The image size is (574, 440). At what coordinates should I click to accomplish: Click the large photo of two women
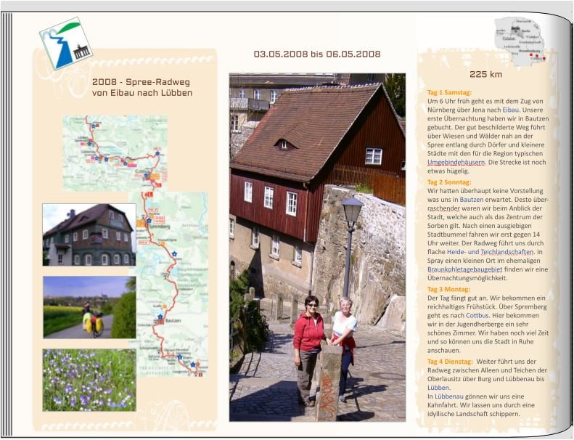pos(317,248)
